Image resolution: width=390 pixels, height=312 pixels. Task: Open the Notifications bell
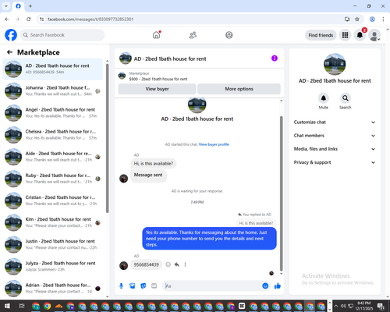point(360,35)
